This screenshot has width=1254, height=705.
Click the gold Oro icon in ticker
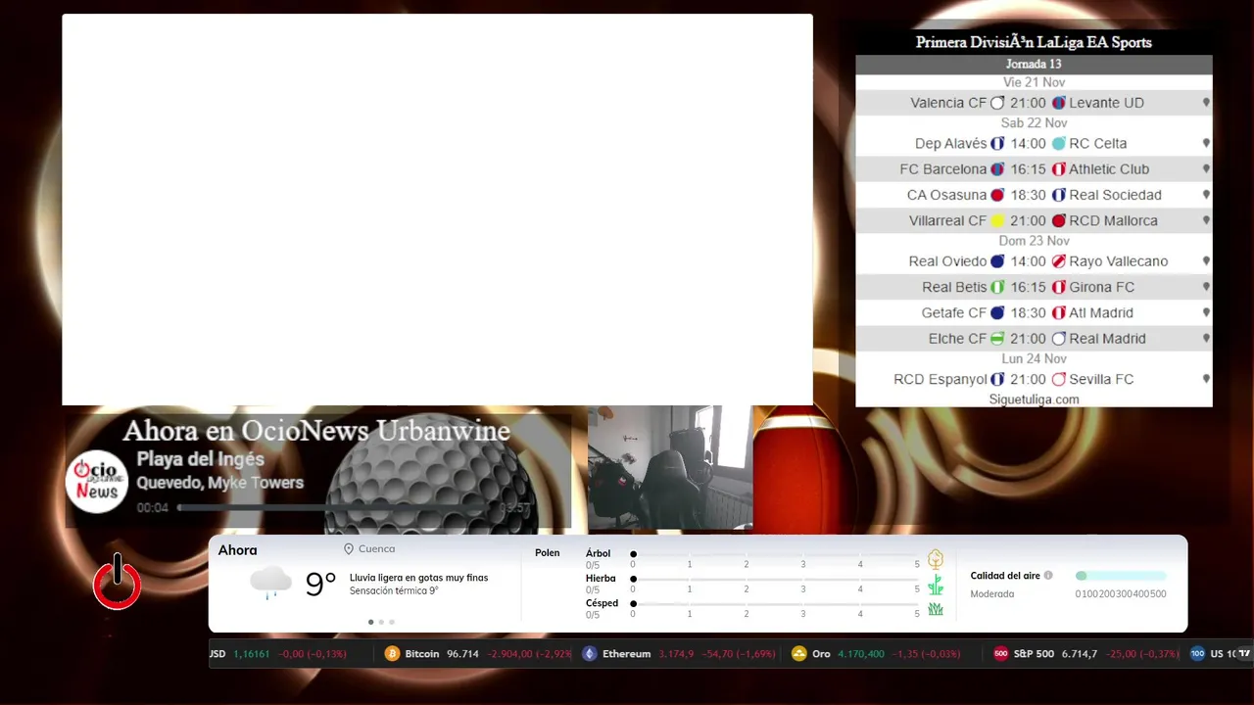[x=798, y=654]
